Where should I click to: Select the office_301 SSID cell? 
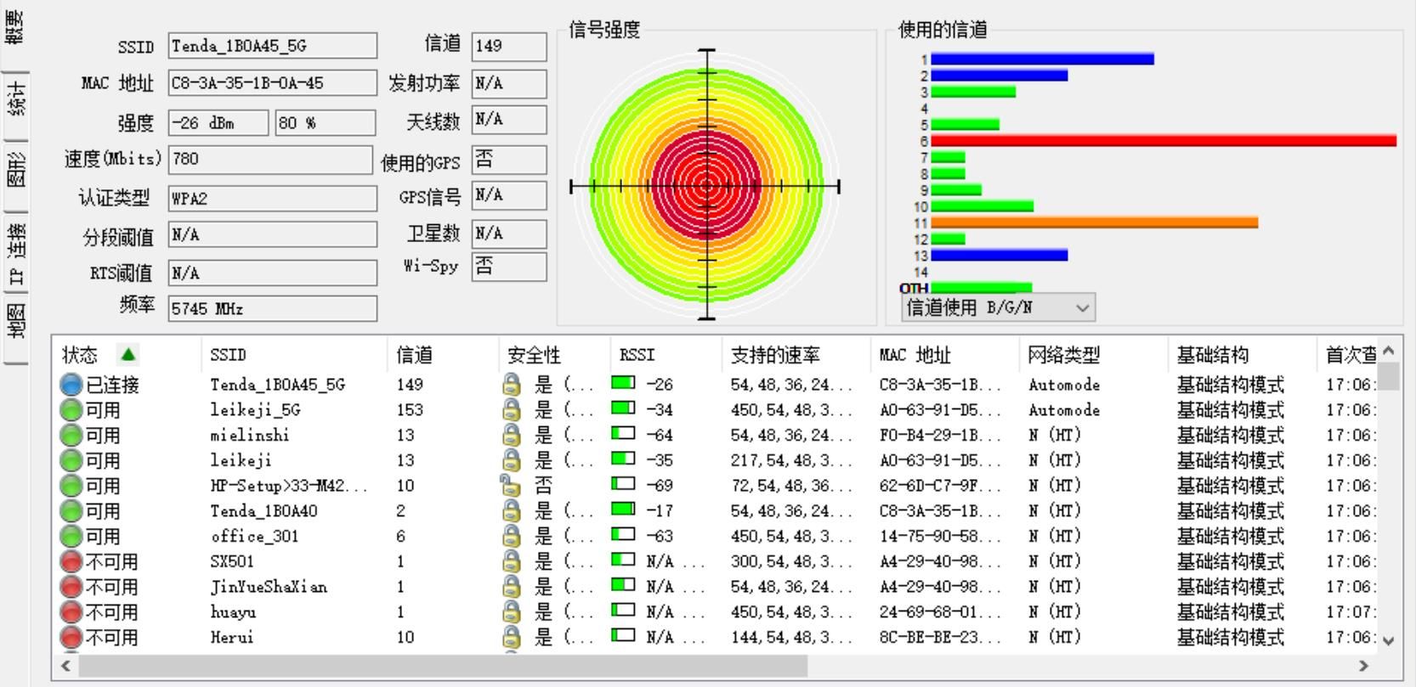[255, 537]
